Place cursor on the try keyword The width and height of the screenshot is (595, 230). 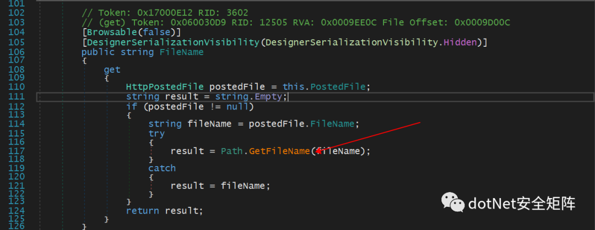click(x=156, y=133)
